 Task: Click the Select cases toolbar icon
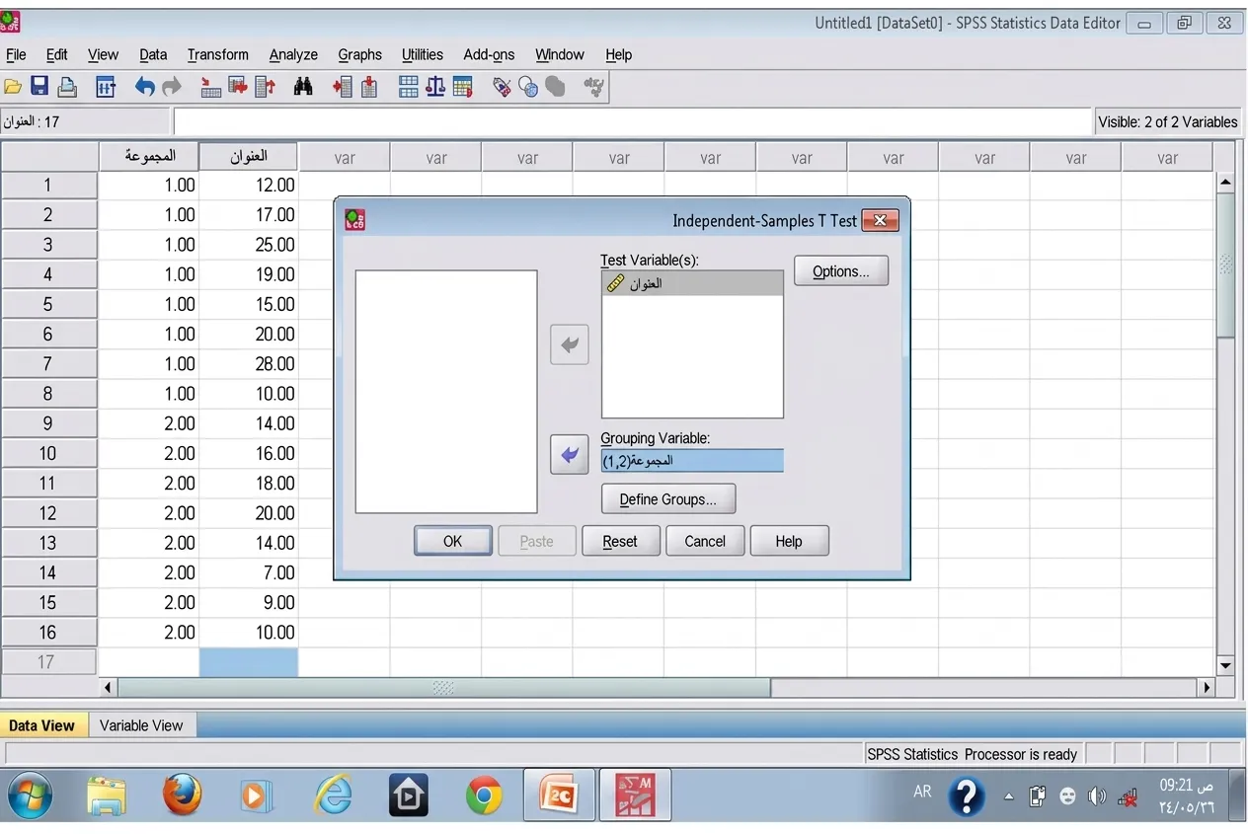(x=462, y=87)
